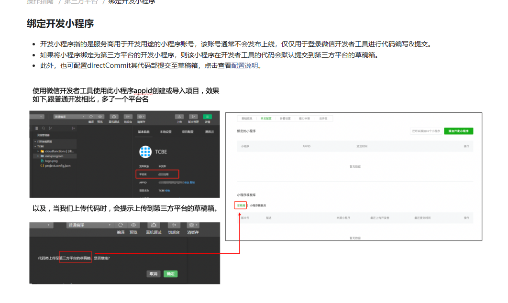Click the green 添加开发小程序 button
The width and height of the screenshot is (508, 303).
458,131
